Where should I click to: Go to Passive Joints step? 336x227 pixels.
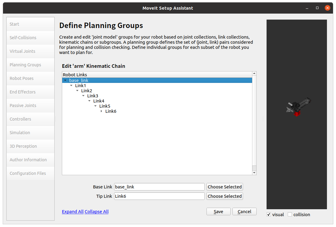[30, 106]
